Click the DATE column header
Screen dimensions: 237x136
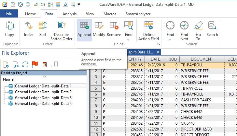[x=156, y=59]
